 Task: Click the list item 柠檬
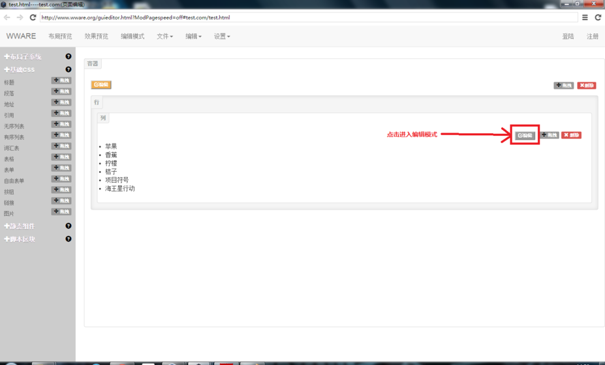(111, 163)
